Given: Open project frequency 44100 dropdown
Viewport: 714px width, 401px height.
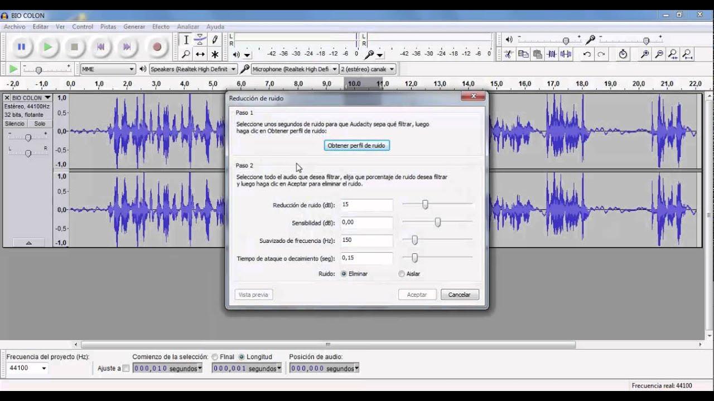Looking at the screenshot, I should (x=44, y=368).
